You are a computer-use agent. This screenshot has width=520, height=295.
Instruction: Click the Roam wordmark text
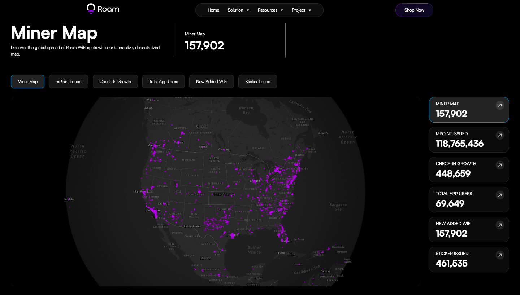[x=108, y=9]
